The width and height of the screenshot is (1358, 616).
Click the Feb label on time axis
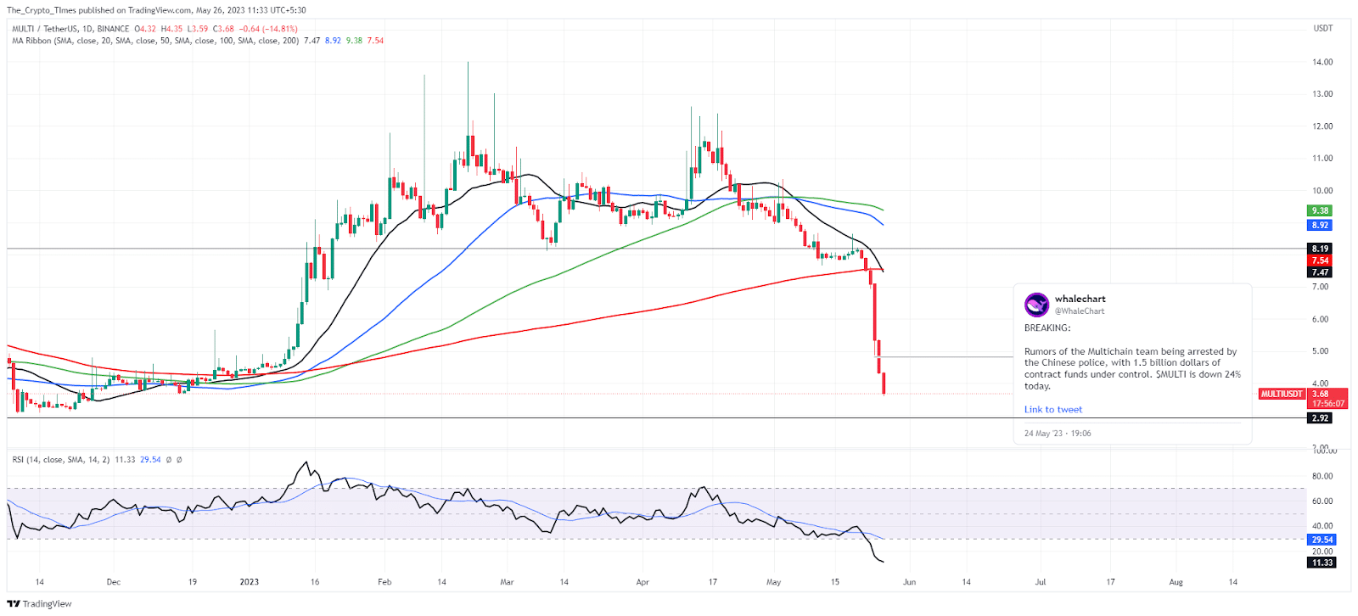pyautogui.click(x=384, y=582)
